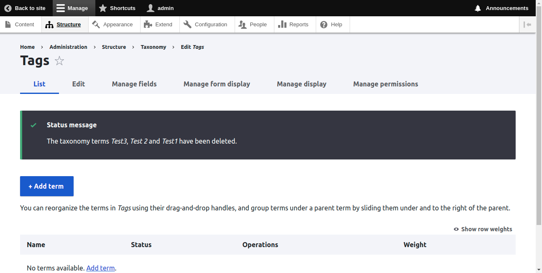Open the Manage permissions tab
542x273 pixels.
coord(386,84)
